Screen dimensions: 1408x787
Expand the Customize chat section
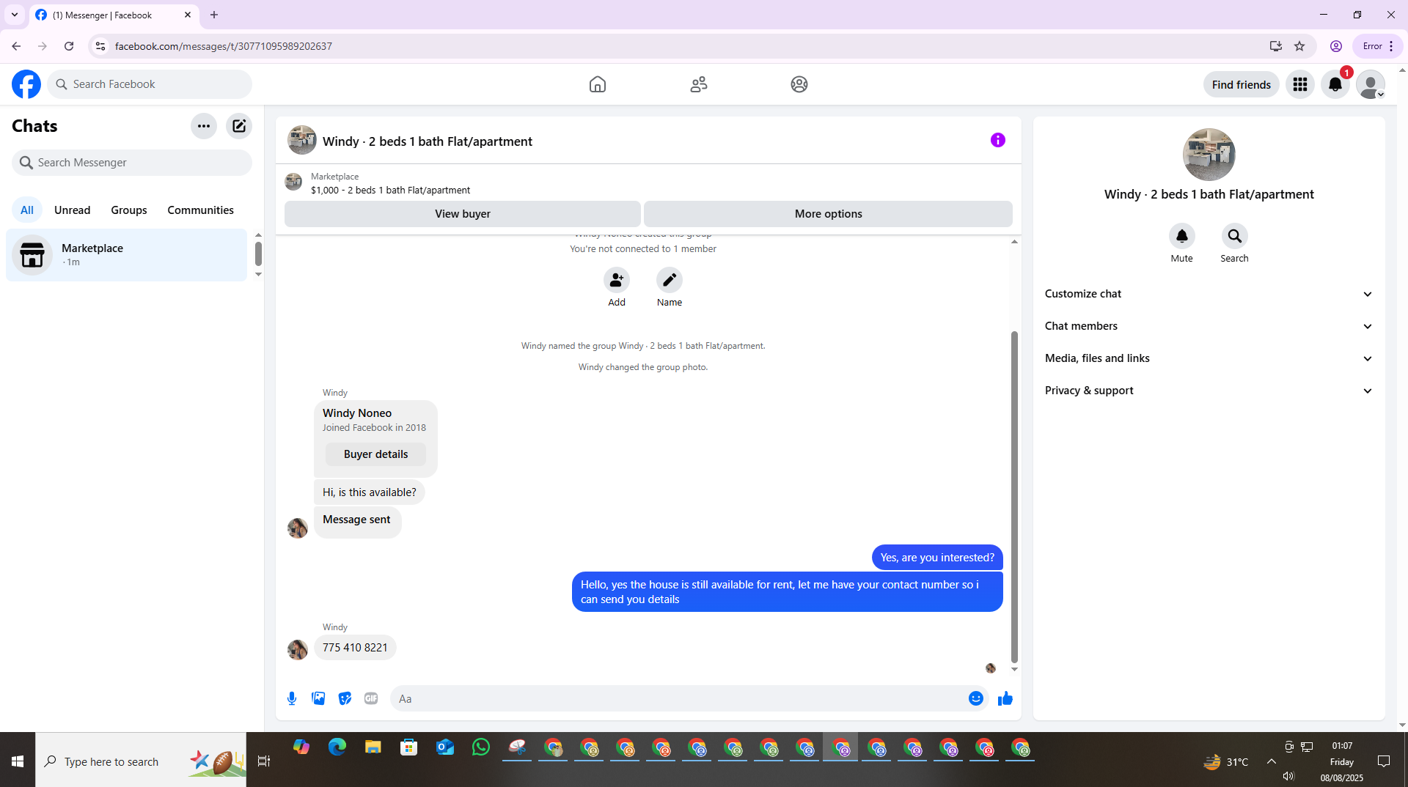pos(1209,294)
